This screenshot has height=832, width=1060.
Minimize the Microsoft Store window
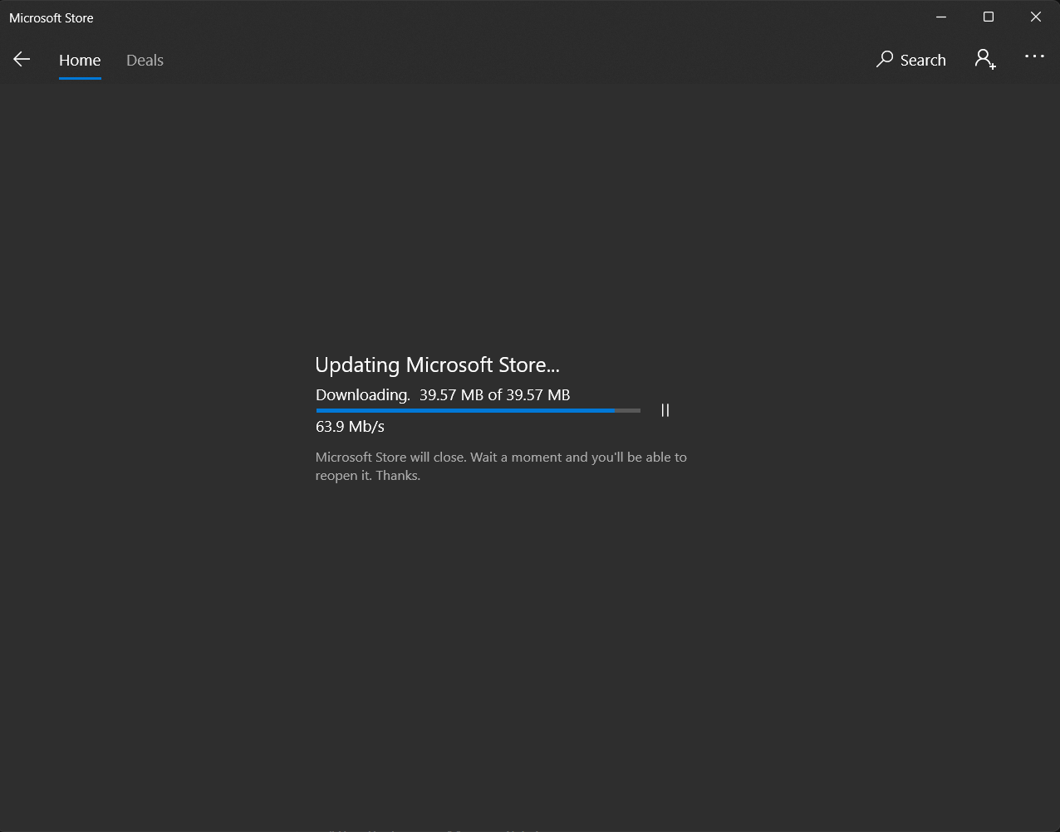tap(941, 17)
